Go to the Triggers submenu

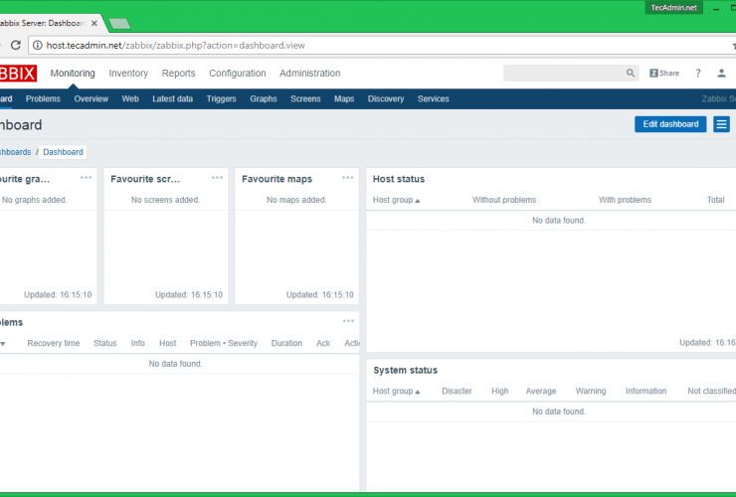pyautogui.click(x=221, y=99)
